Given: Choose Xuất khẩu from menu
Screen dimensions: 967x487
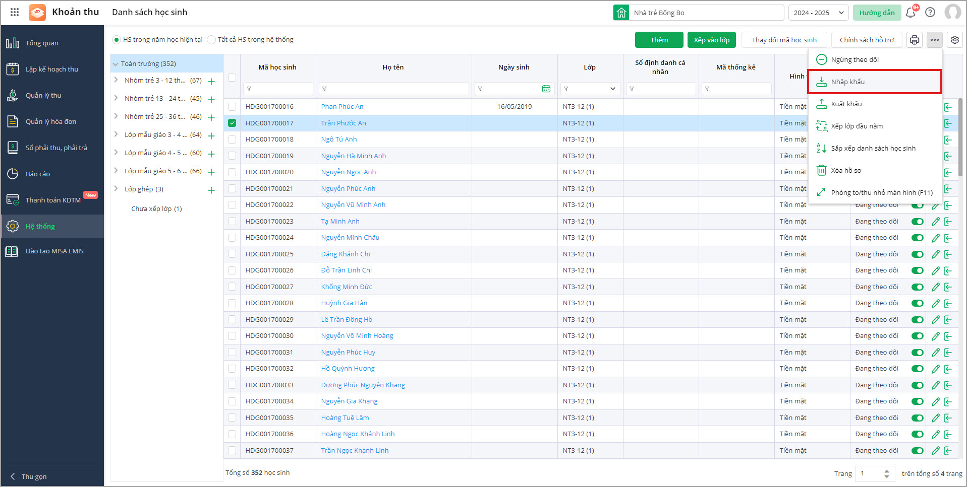Looking at the screenshot, I should tap(875, 104).
